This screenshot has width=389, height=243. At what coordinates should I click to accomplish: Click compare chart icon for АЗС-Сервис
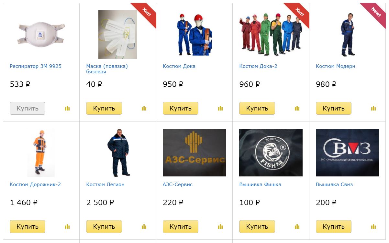click(x=220, y=227)
